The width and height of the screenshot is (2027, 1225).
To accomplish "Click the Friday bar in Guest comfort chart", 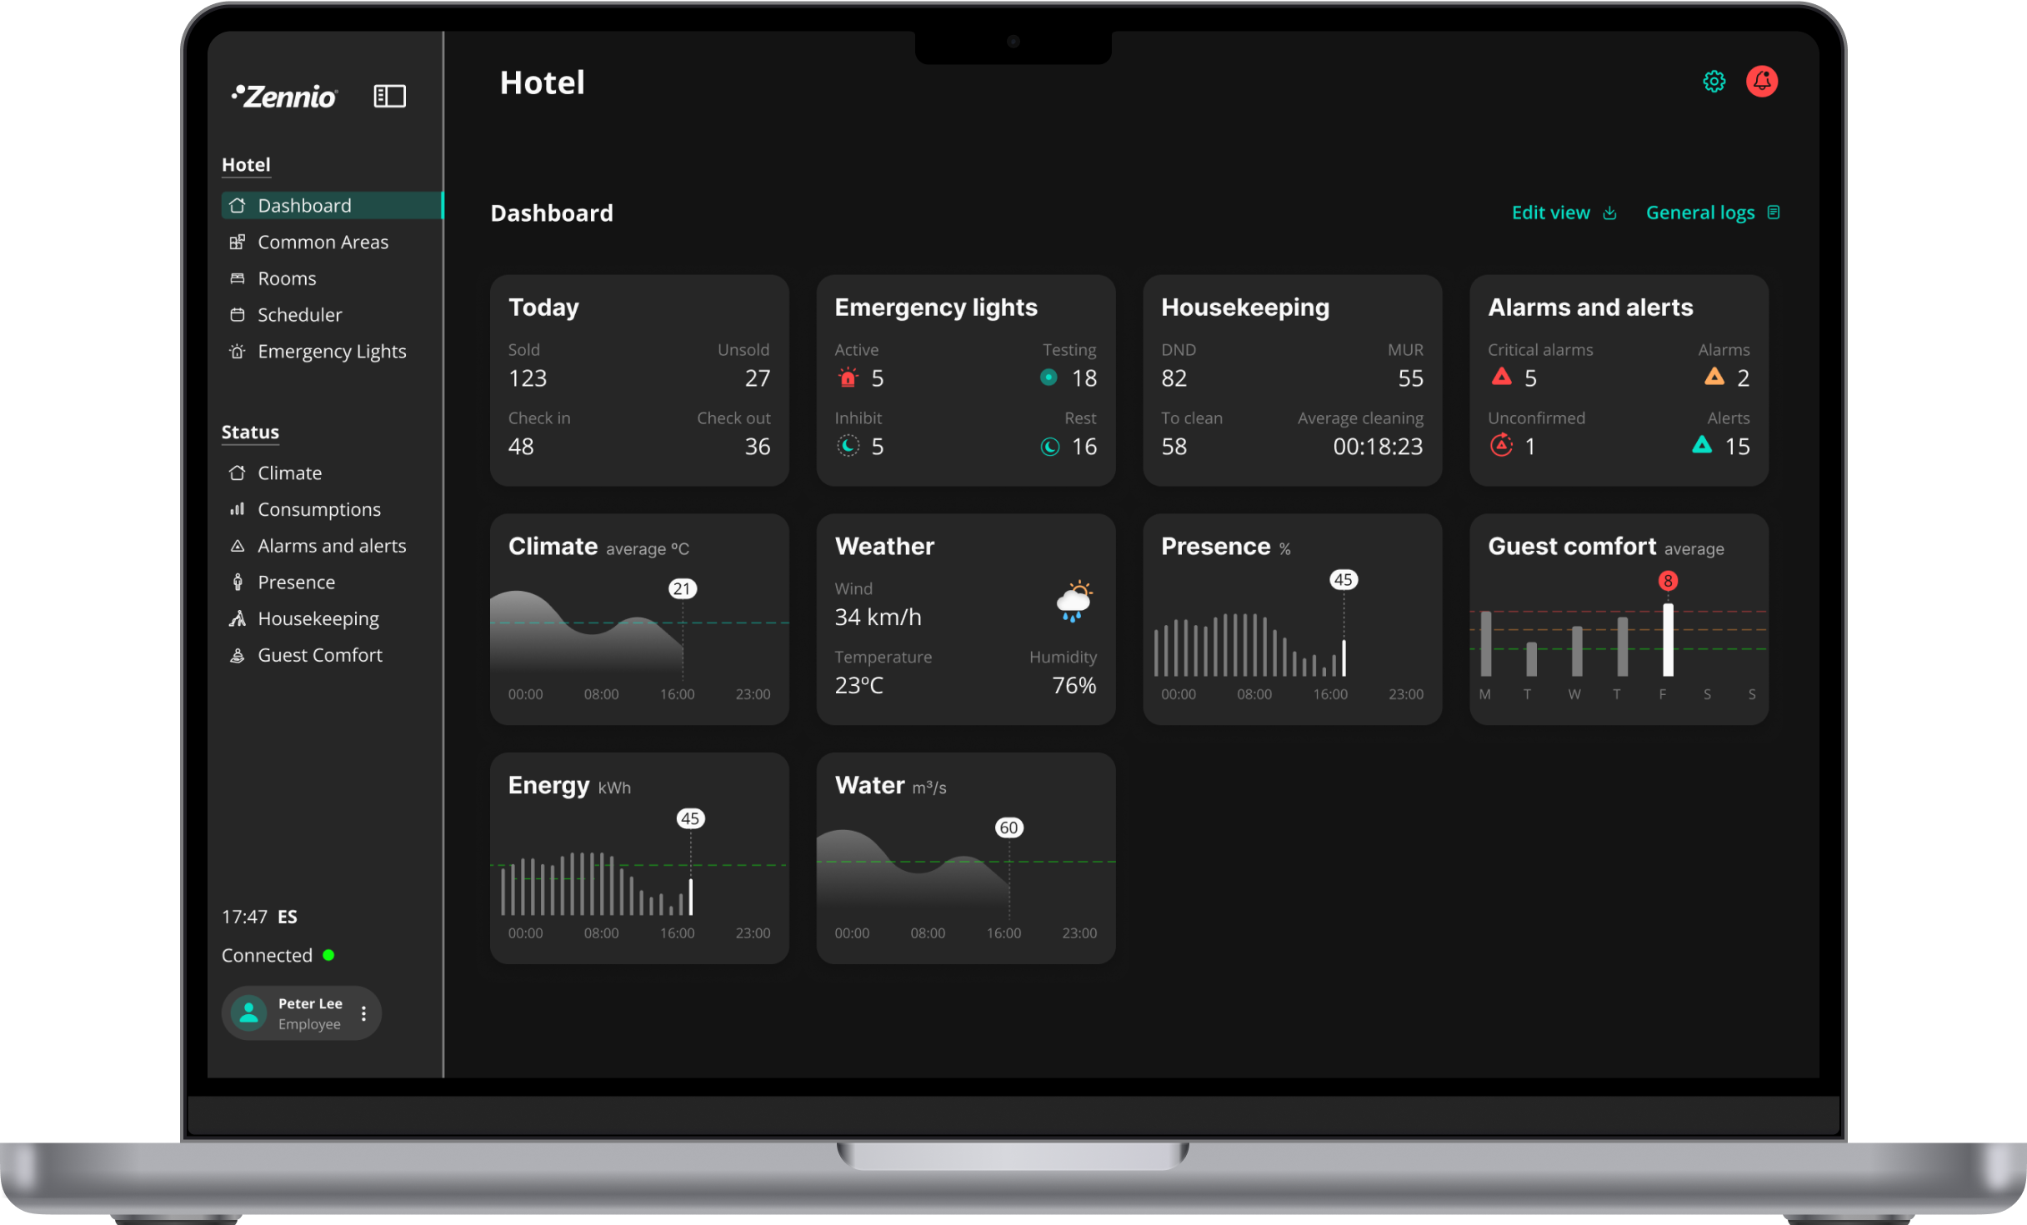I will tap(1668, 640).
